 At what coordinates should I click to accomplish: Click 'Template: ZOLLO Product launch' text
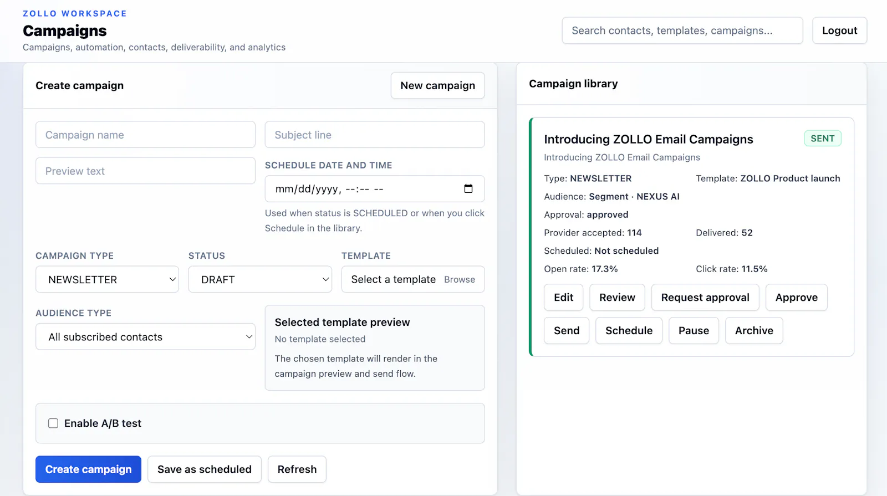pos(768,178)
